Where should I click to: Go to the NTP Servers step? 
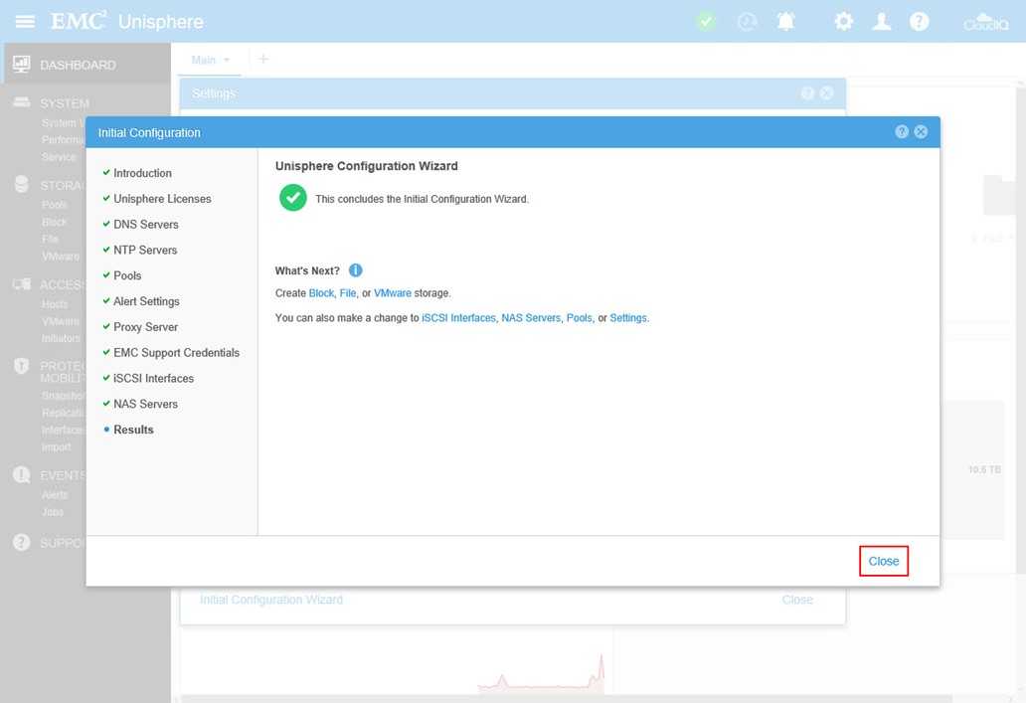[x=145, y=250]
